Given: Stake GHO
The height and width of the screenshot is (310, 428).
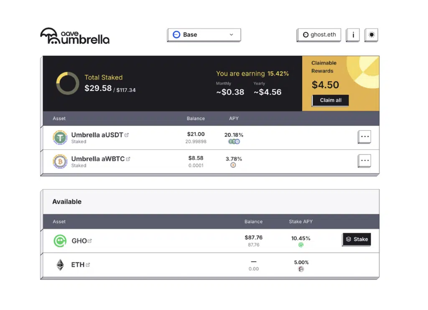Looking at the screenshot, I should point(357,240).
